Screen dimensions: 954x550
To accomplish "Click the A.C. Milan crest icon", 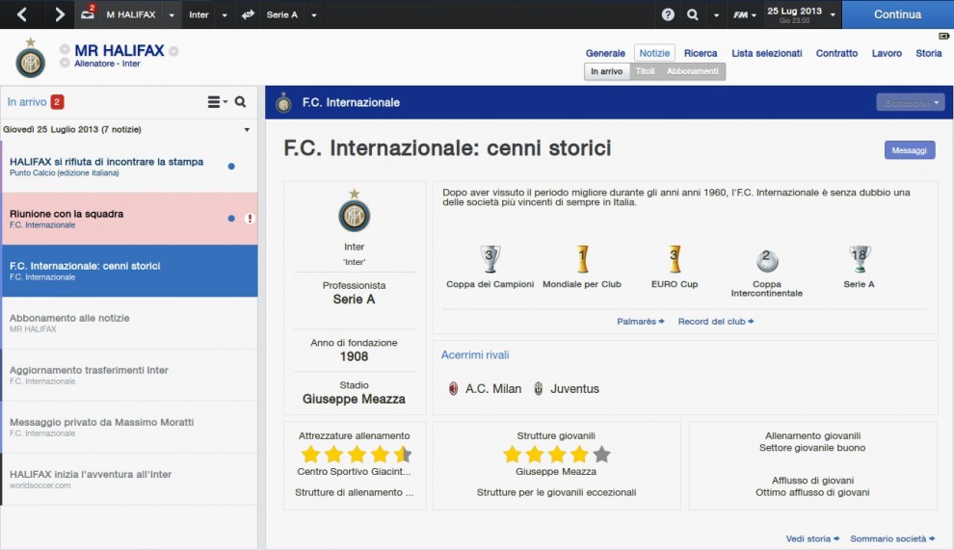I will [453, 388].
